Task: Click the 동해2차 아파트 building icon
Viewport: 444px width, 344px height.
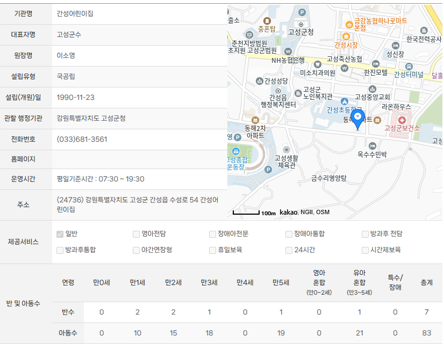Action: click(255, 120)
